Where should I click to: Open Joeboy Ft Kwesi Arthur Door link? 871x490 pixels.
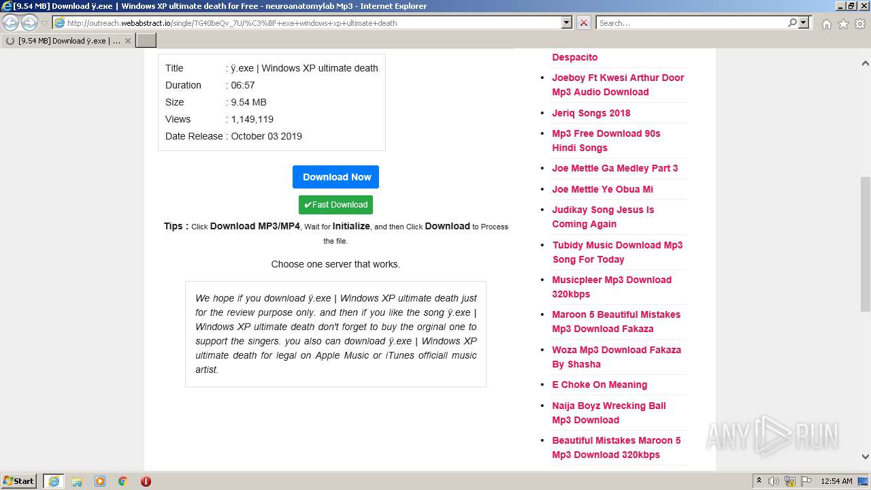[x=618, y=85]
